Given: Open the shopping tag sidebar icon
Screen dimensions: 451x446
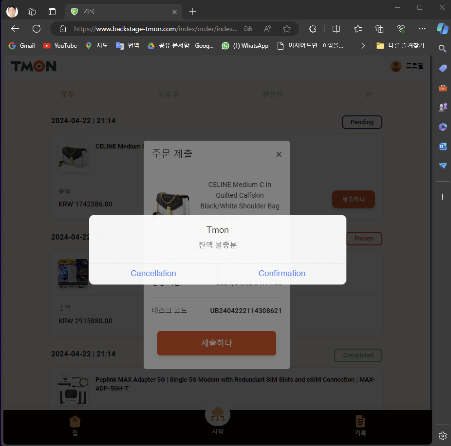Looking at the screenshot, I should [443, 68].
